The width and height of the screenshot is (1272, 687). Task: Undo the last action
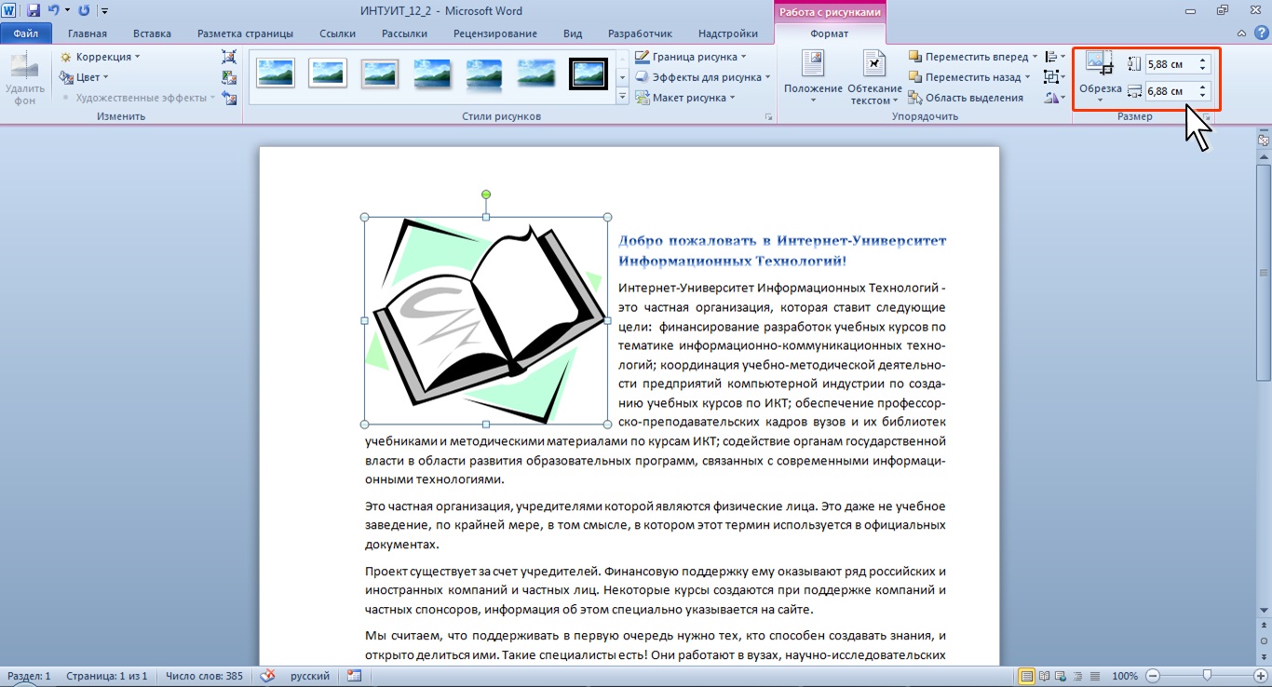[53, 11]
